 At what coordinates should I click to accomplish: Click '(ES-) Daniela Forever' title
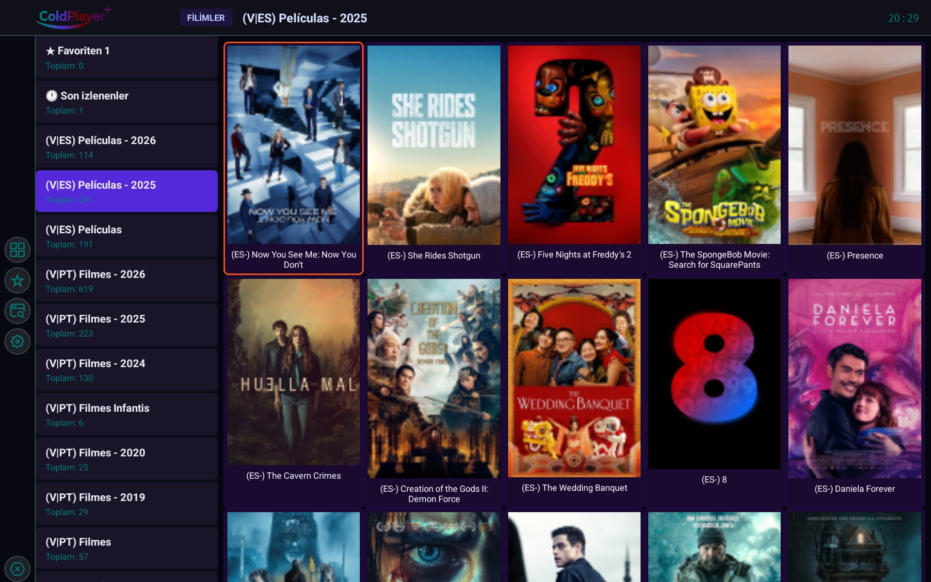[855, 489]
